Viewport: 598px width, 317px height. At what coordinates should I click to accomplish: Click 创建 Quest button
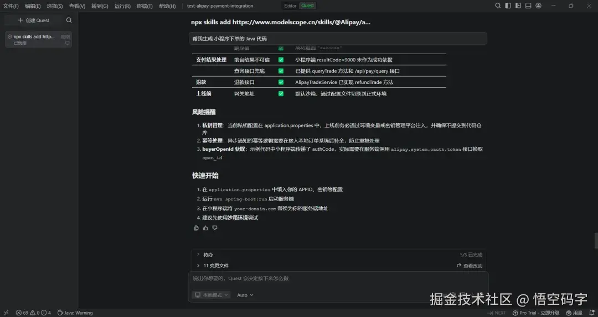click(x=34, y=20)
